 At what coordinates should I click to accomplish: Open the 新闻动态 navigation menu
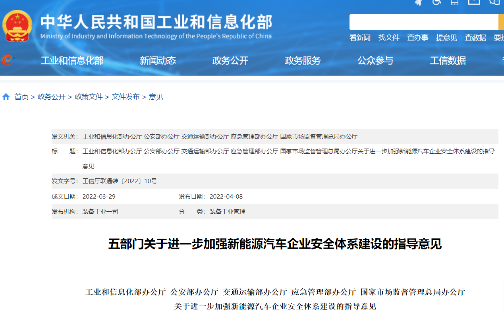click(158, 61)
